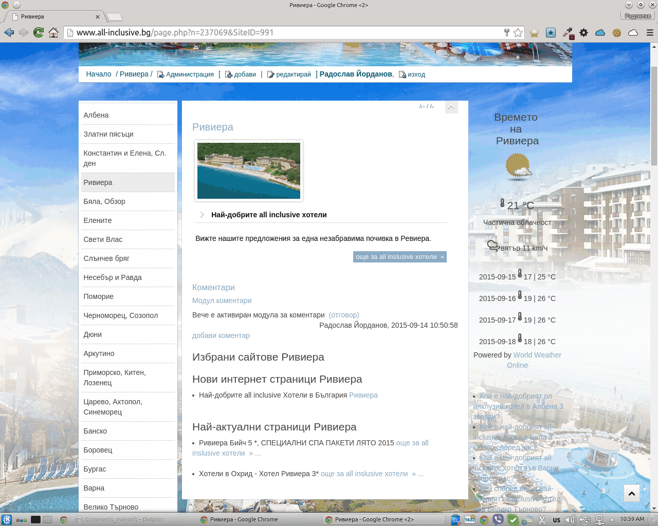This screenshot has height=526, width=658.
Task: Open the gold star extension icon
Action: tap(535, 32)
